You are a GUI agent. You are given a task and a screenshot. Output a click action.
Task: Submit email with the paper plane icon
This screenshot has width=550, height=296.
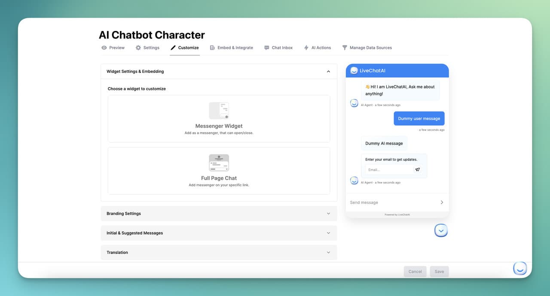tap(417, 169)
